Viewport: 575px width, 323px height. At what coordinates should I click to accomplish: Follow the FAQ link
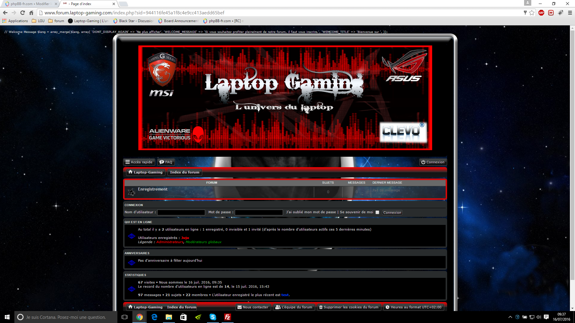(x=166, y=162)
